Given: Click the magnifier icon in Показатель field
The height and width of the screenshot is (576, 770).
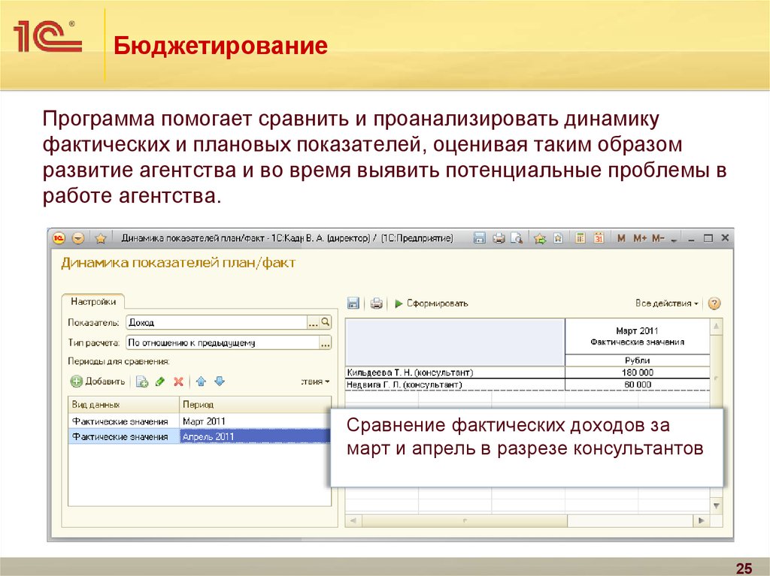Looking at the screenshot, I should (326, 322).
